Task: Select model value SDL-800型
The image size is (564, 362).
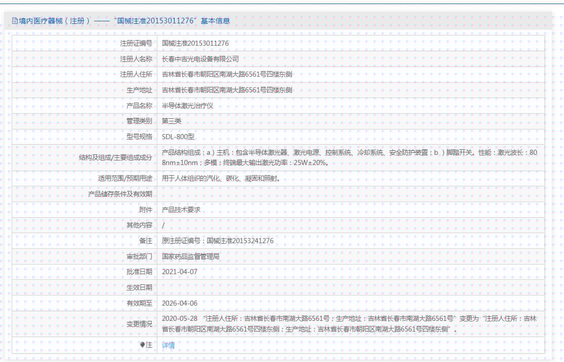Action: pyautogui.click(x=178, y=137)
